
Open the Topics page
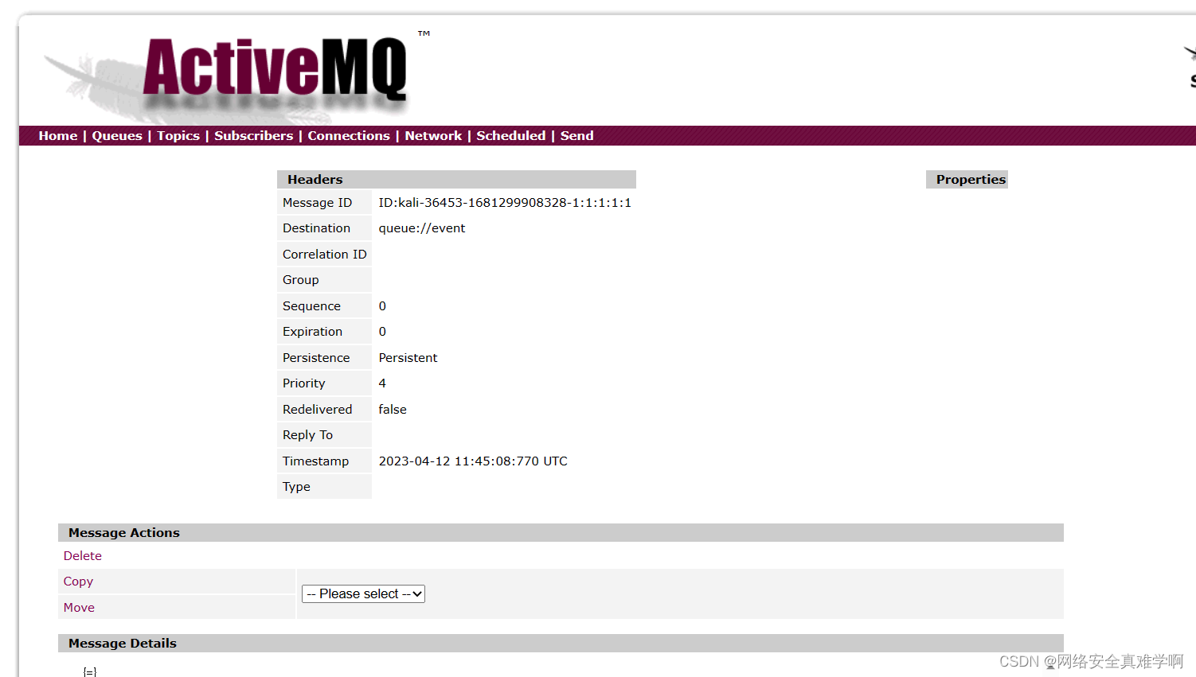[x=178, y=135]
